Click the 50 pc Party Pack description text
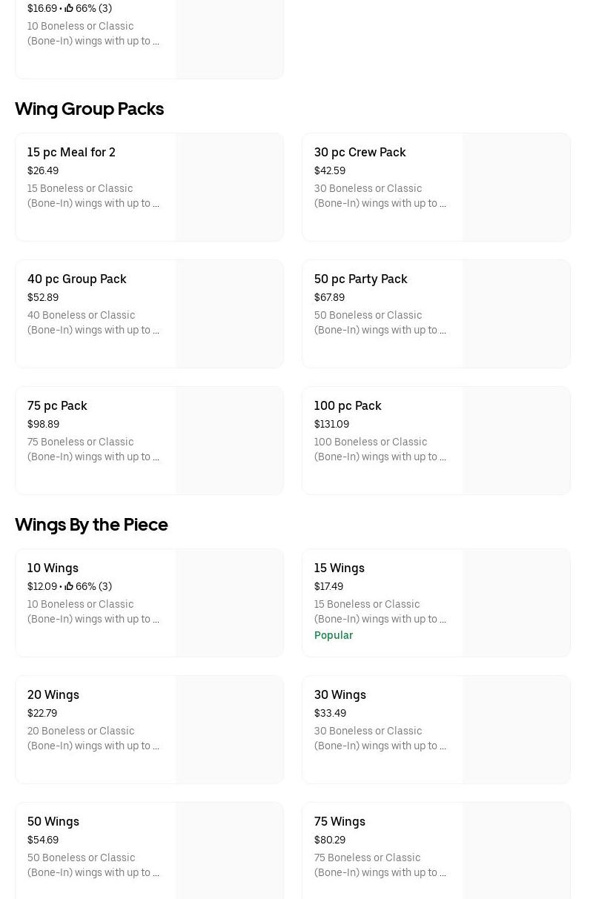 380,322
